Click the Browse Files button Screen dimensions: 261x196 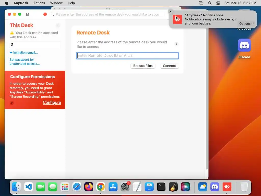tap(143, 66)
